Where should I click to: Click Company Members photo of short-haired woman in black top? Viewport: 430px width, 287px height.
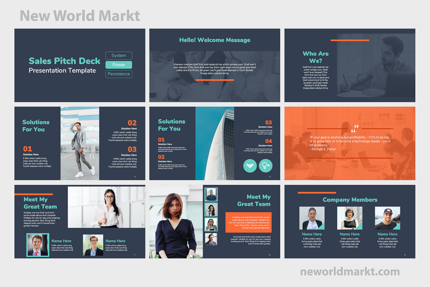coord(350,218)
